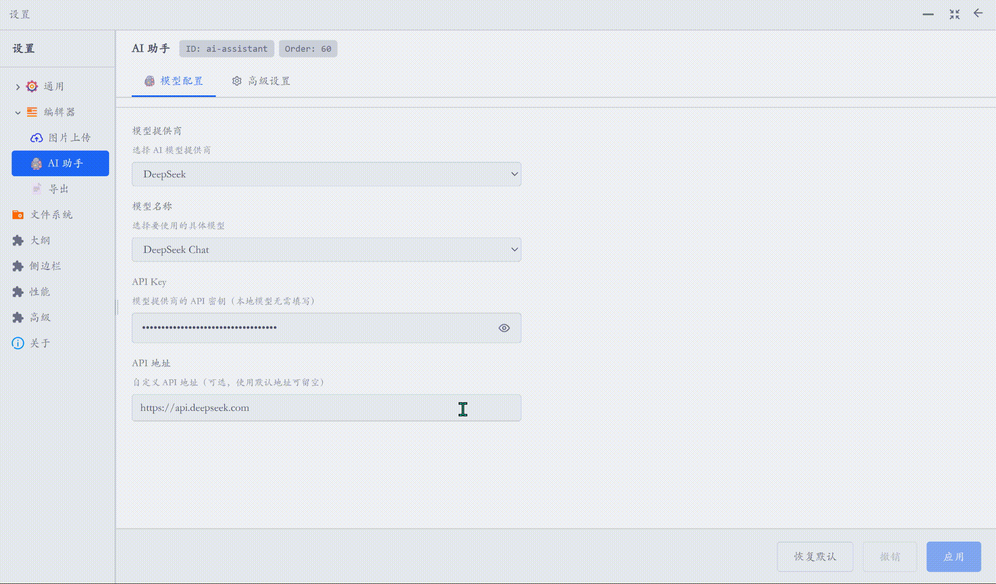
Task: Click the 导出 document icon
Action: click(36, 189)
